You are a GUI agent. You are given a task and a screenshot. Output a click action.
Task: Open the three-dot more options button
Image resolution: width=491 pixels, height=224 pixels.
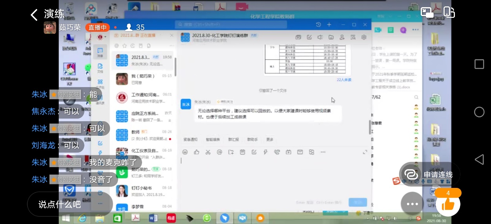tap(412, 204)
